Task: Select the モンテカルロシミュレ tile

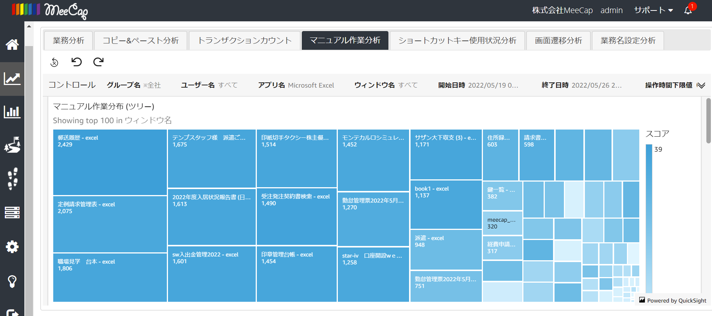Action: tap(373, 160)
